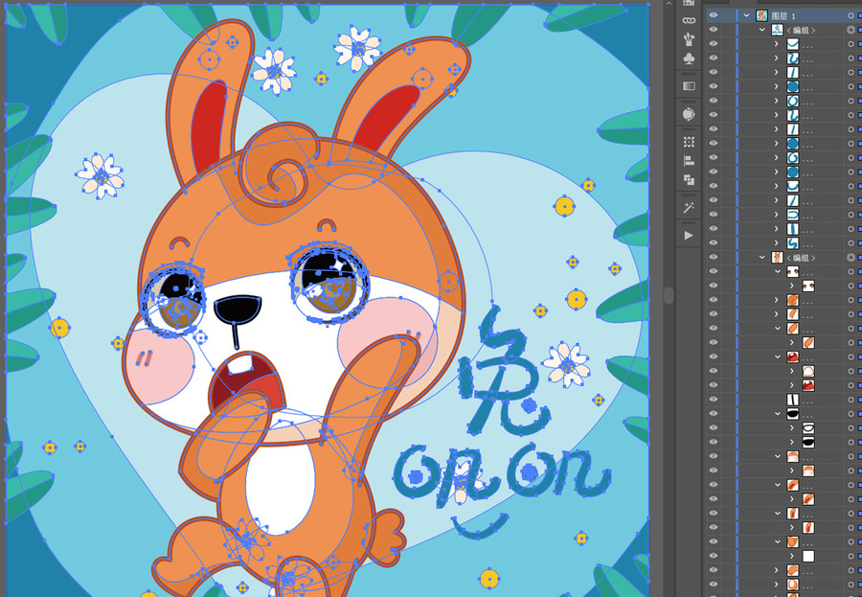Hide the row with black-outlined double bar thumbnail

pos(713,400)
